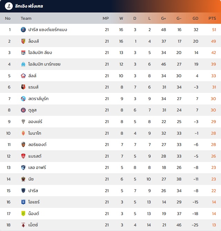This screenshot has height=231, width=221.
Task: Click the Olympique Lyon club crest
Action: point(23,53)
